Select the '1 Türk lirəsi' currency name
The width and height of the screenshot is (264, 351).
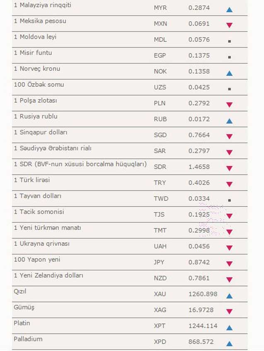(x=33, y=180)
